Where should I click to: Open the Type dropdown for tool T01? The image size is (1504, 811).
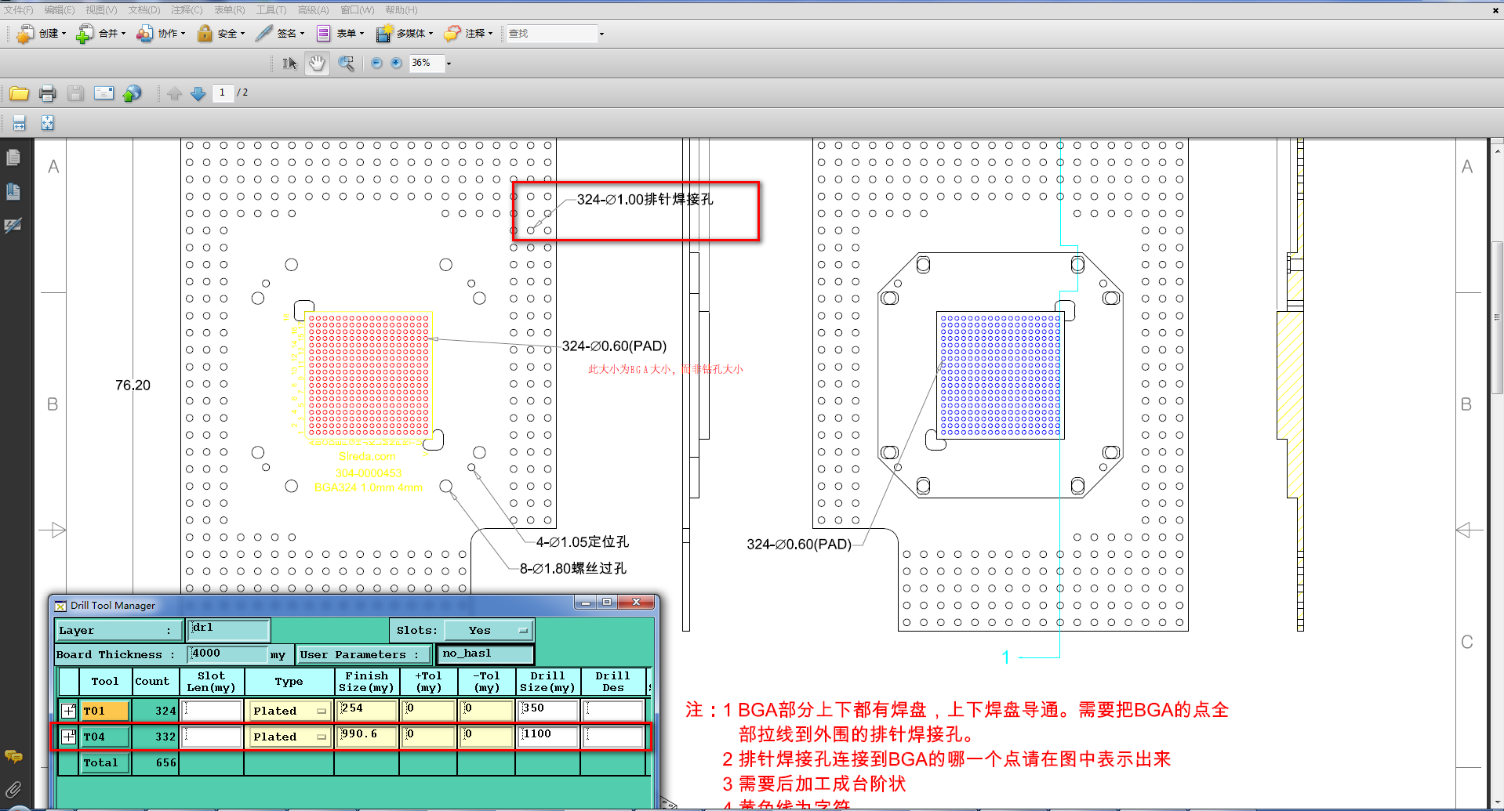pos(289,711)
